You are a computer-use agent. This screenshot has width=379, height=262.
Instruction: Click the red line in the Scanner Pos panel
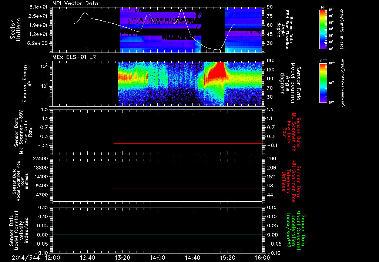coord(188,188)
